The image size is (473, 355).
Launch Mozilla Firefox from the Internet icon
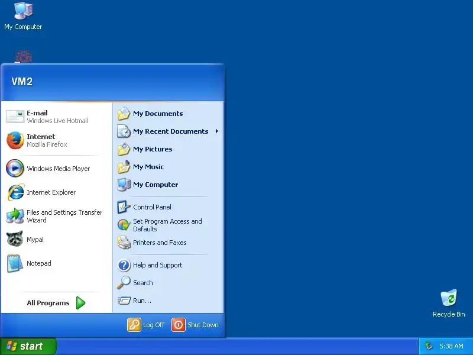coord(15,140)
